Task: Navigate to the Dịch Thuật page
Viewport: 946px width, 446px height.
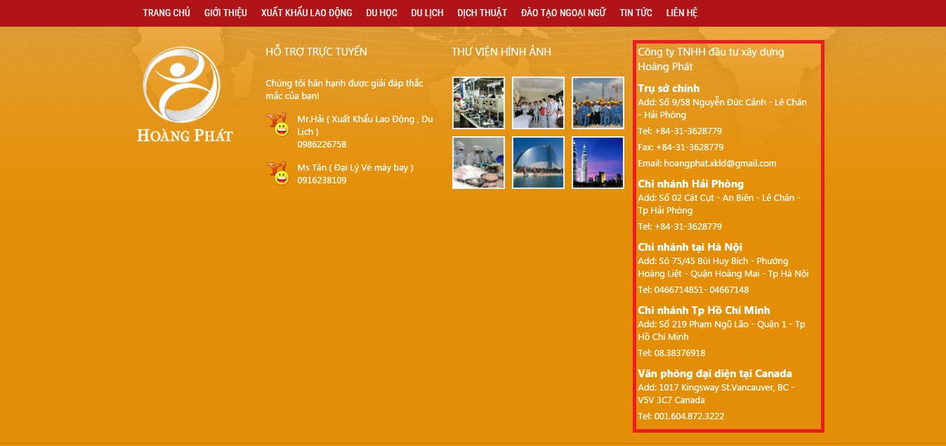Action: click(482, 13)
